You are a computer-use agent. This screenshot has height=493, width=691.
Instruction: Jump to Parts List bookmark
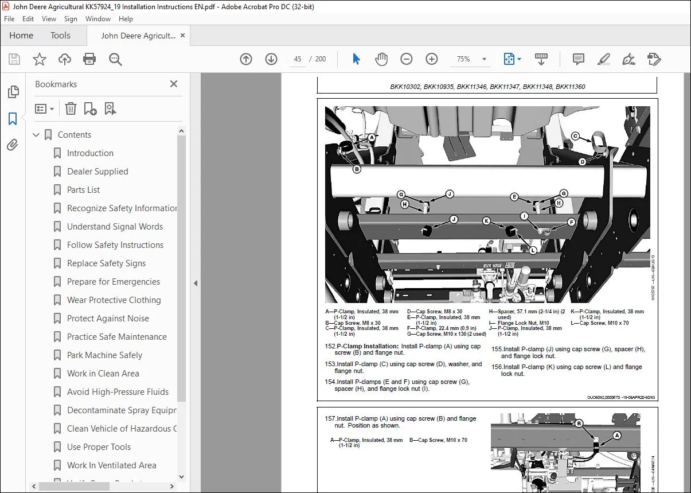[x=83, y=190]
